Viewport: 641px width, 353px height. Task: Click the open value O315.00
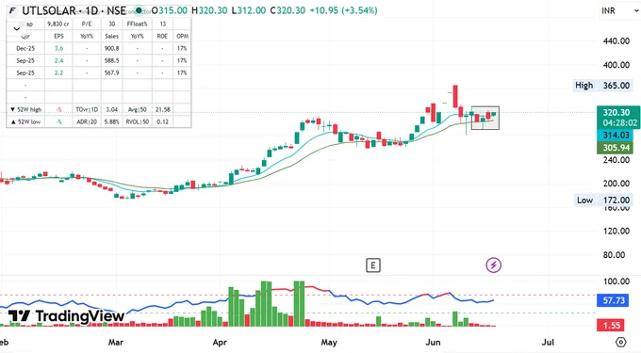click(170, 10)
